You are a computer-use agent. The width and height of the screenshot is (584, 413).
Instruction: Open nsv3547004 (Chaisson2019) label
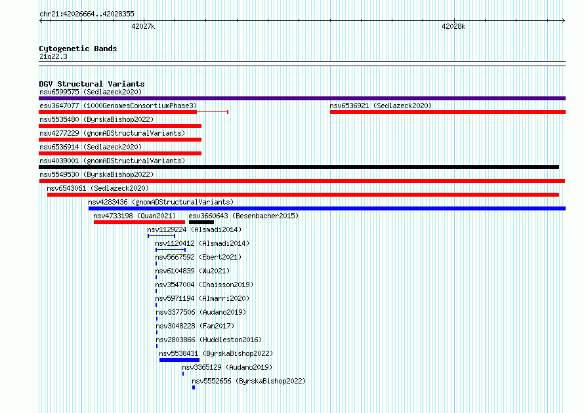pyautogui.click(x=204, y=285)
